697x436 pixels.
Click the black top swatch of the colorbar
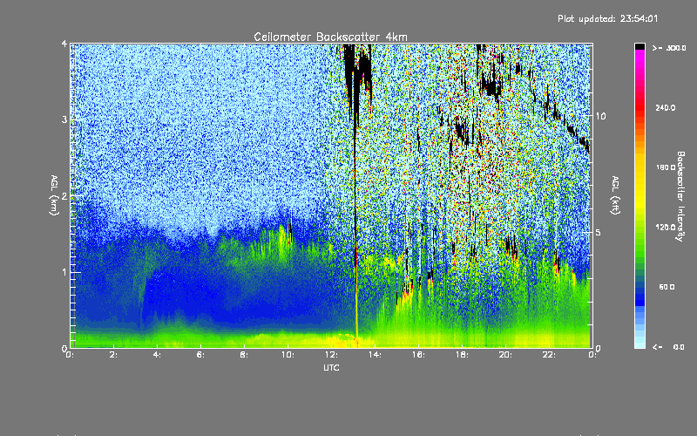(x=639, y=46)
